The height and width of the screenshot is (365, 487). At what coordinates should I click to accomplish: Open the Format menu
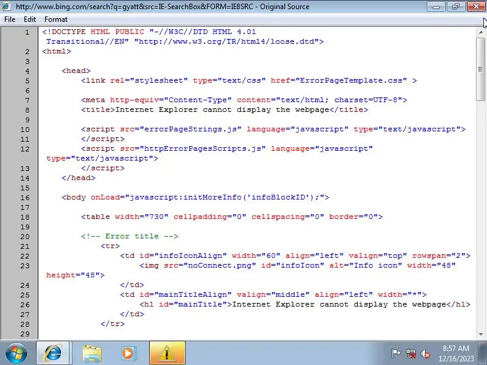coord(56,19)
